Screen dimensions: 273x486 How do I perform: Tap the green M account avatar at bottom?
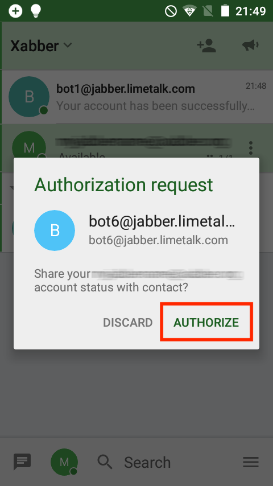(64, 462)
